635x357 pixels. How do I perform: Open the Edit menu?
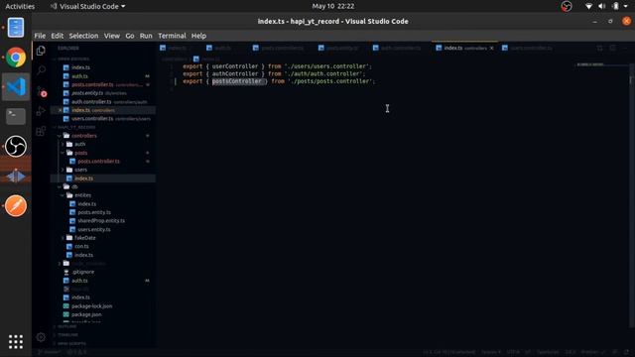pos(58,36)
